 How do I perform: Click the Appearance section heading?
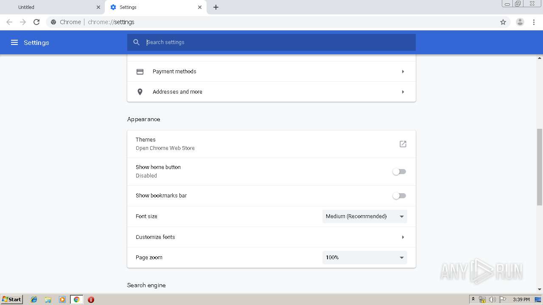coord(144,119)
